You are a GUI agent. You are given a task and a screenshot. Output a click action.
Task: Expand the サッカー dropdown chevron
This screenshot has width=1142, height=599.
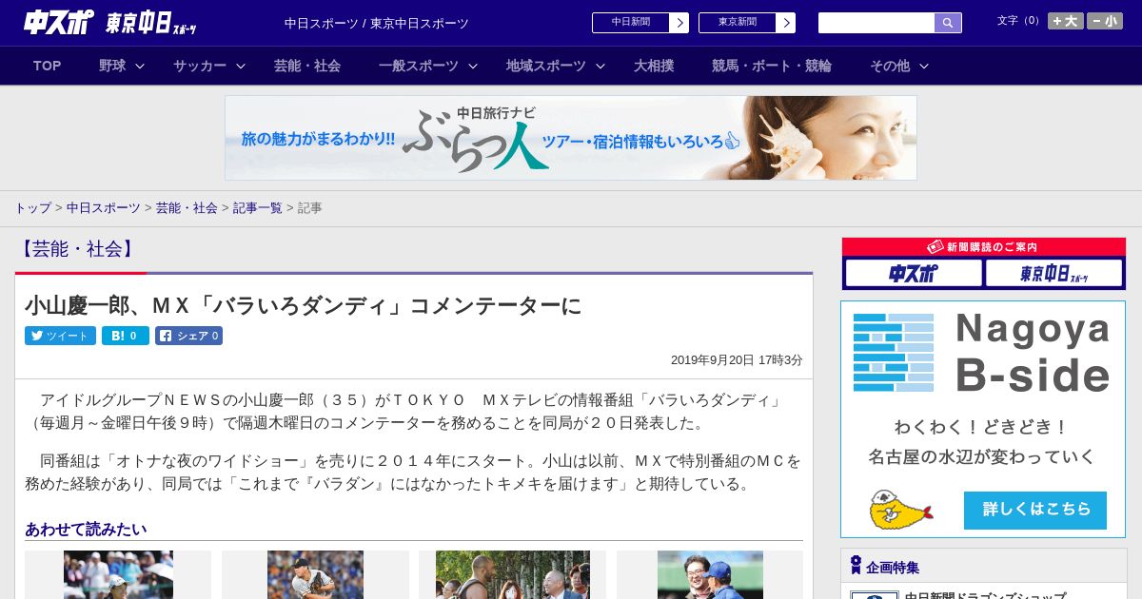pyautogui.click(x=241, y=66)
